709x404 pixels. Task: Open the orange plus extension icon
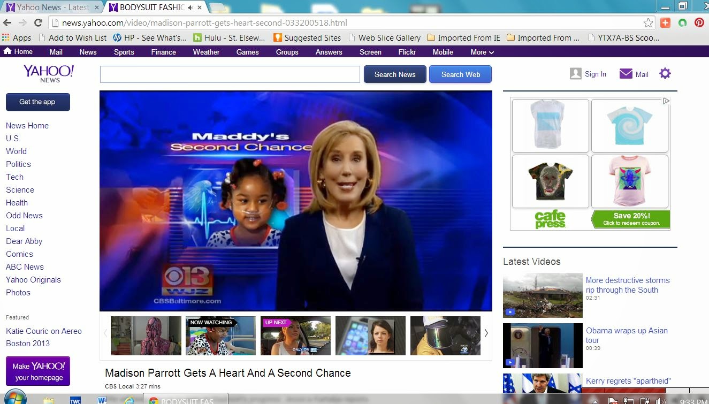point(665,23)
